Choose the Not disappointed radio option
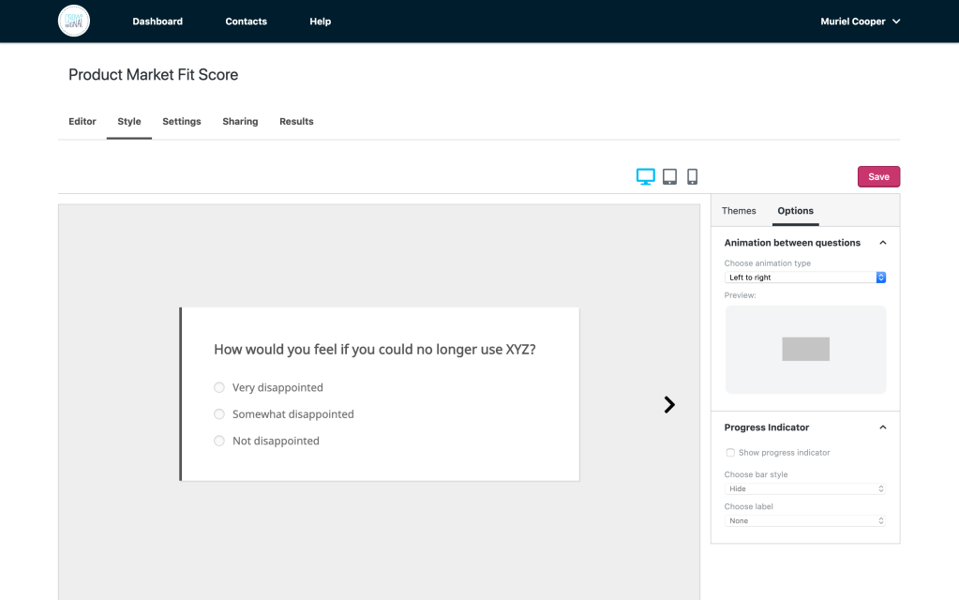Viewport: 959px width, 600px height. click(219, 441)
